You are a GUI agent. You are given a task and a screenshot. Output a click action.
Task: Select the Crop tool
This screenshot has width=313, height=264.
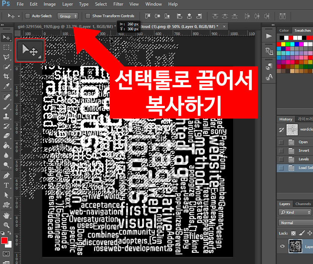tap(6, 76)
